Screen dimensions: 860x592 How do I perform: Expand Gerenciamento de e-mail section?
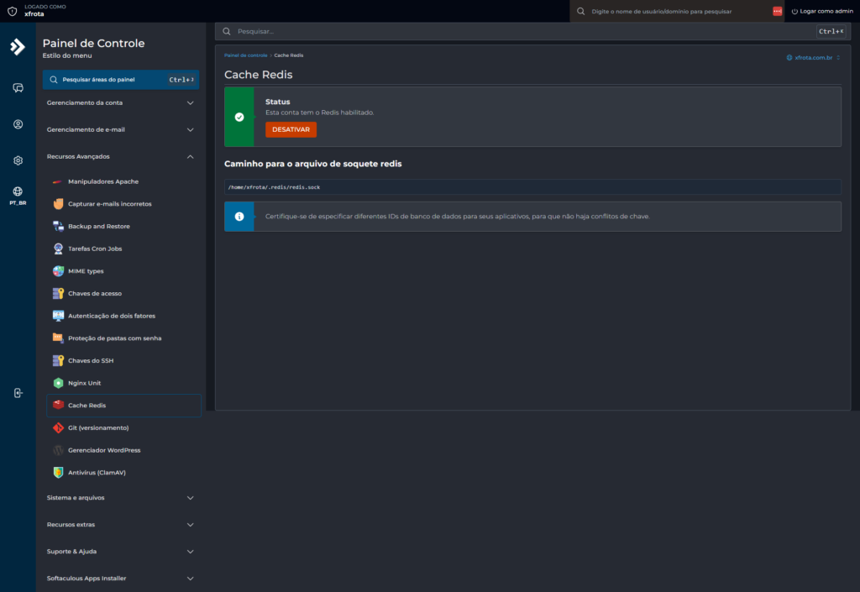click(121, 130)
